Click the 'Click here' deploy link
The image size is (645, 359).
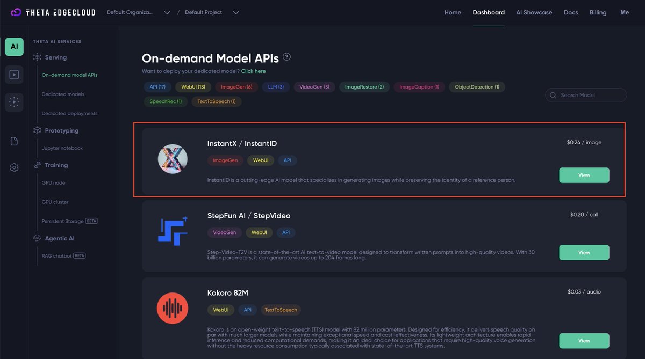[x=253, y=71]
